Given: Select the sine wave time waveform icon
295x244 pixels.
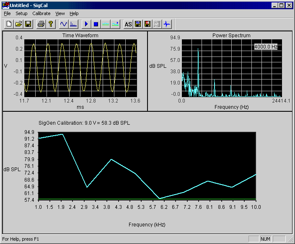Looking at the screenshot, I should 64,24.
